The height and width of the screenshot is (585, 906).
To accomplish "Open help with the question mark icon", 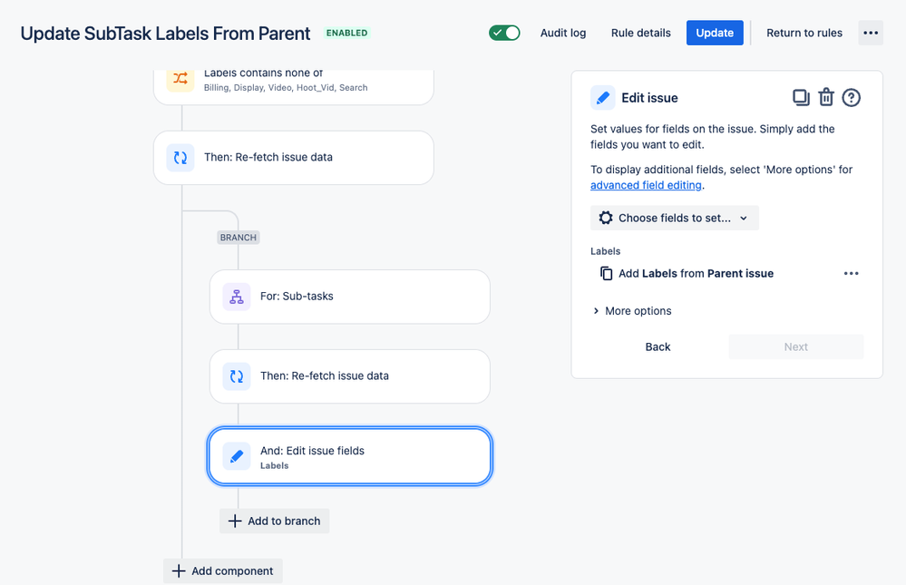I will pos(851,98).
